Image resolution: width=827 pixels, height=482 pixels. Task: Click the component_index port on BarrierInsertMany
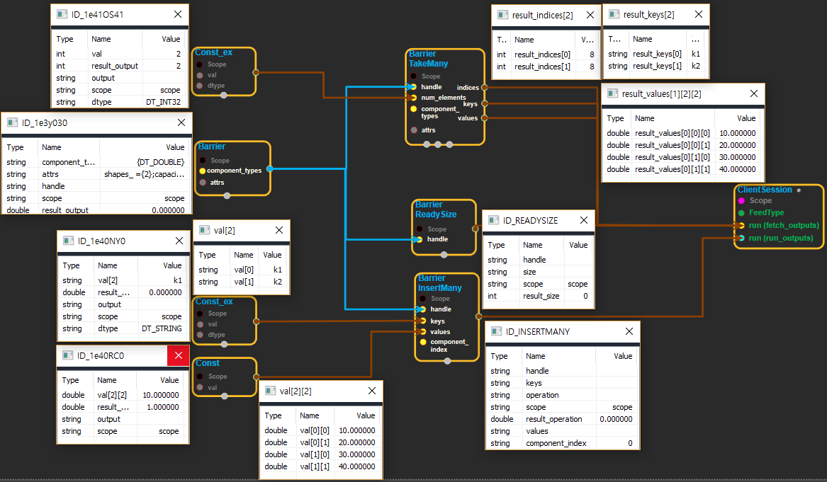(x=423, y=343)
